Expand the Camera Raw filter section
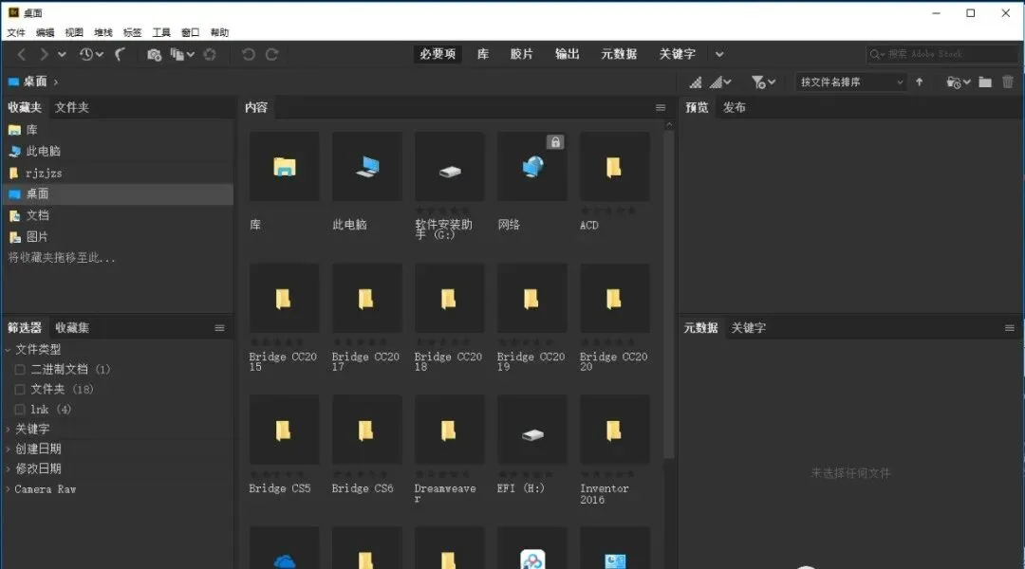 click(x=8, y=488)
